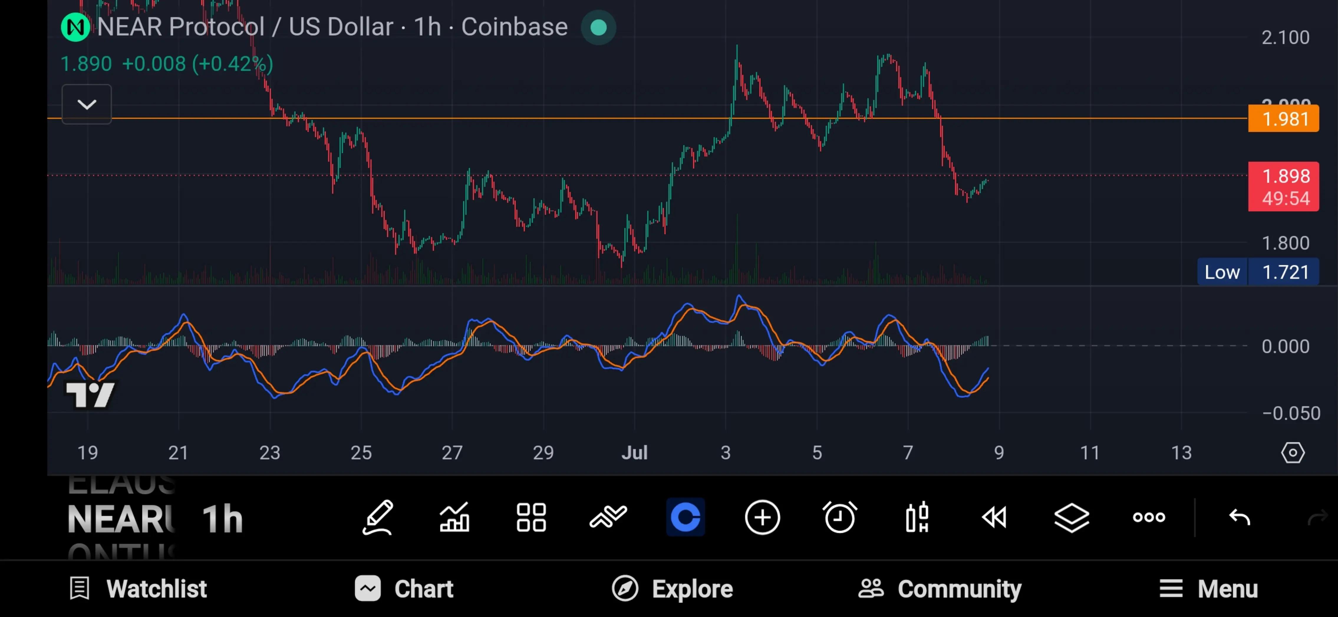The image size is (1338, 617).
Task: Tap the 19 date label on time axis
Action: pos(87,453)
